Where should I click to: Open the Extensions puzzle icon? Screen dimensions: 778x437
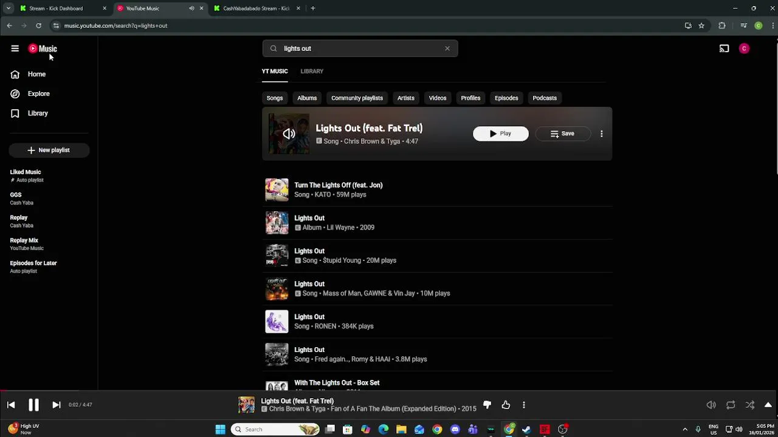(722, 25)
